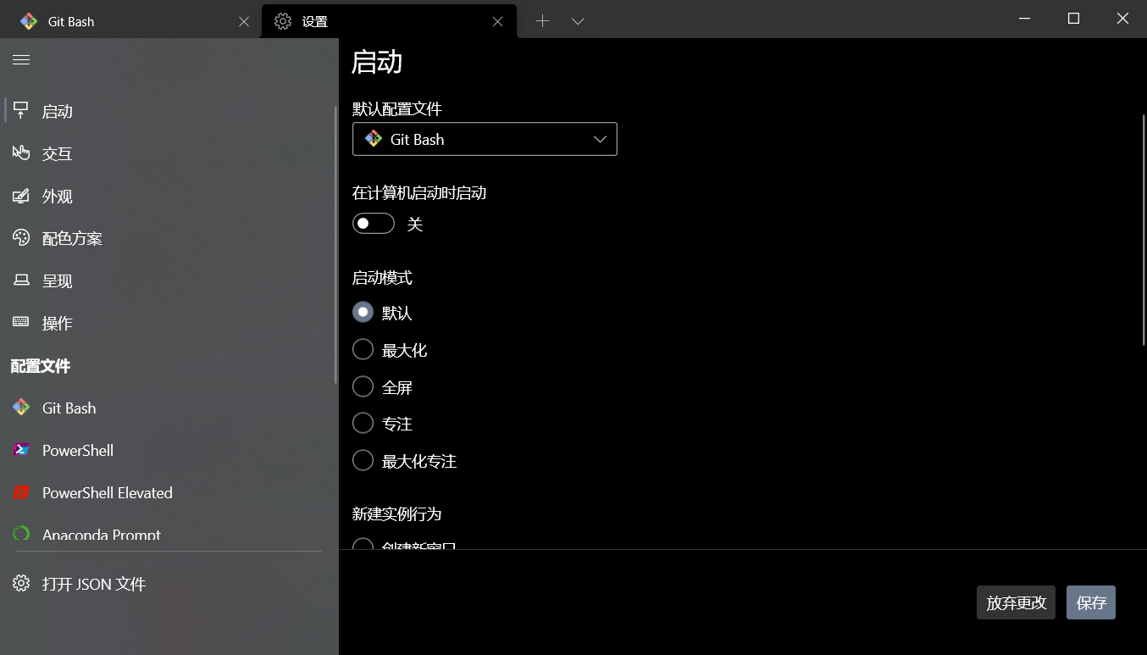
Task: Click the Git Bash icon inside default profile combo box
Action: [x=374, y=139]
